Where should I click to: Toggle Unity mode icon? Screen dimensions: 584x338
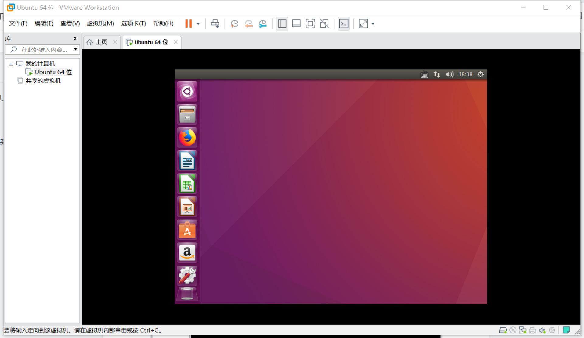(x=324, y=24)
